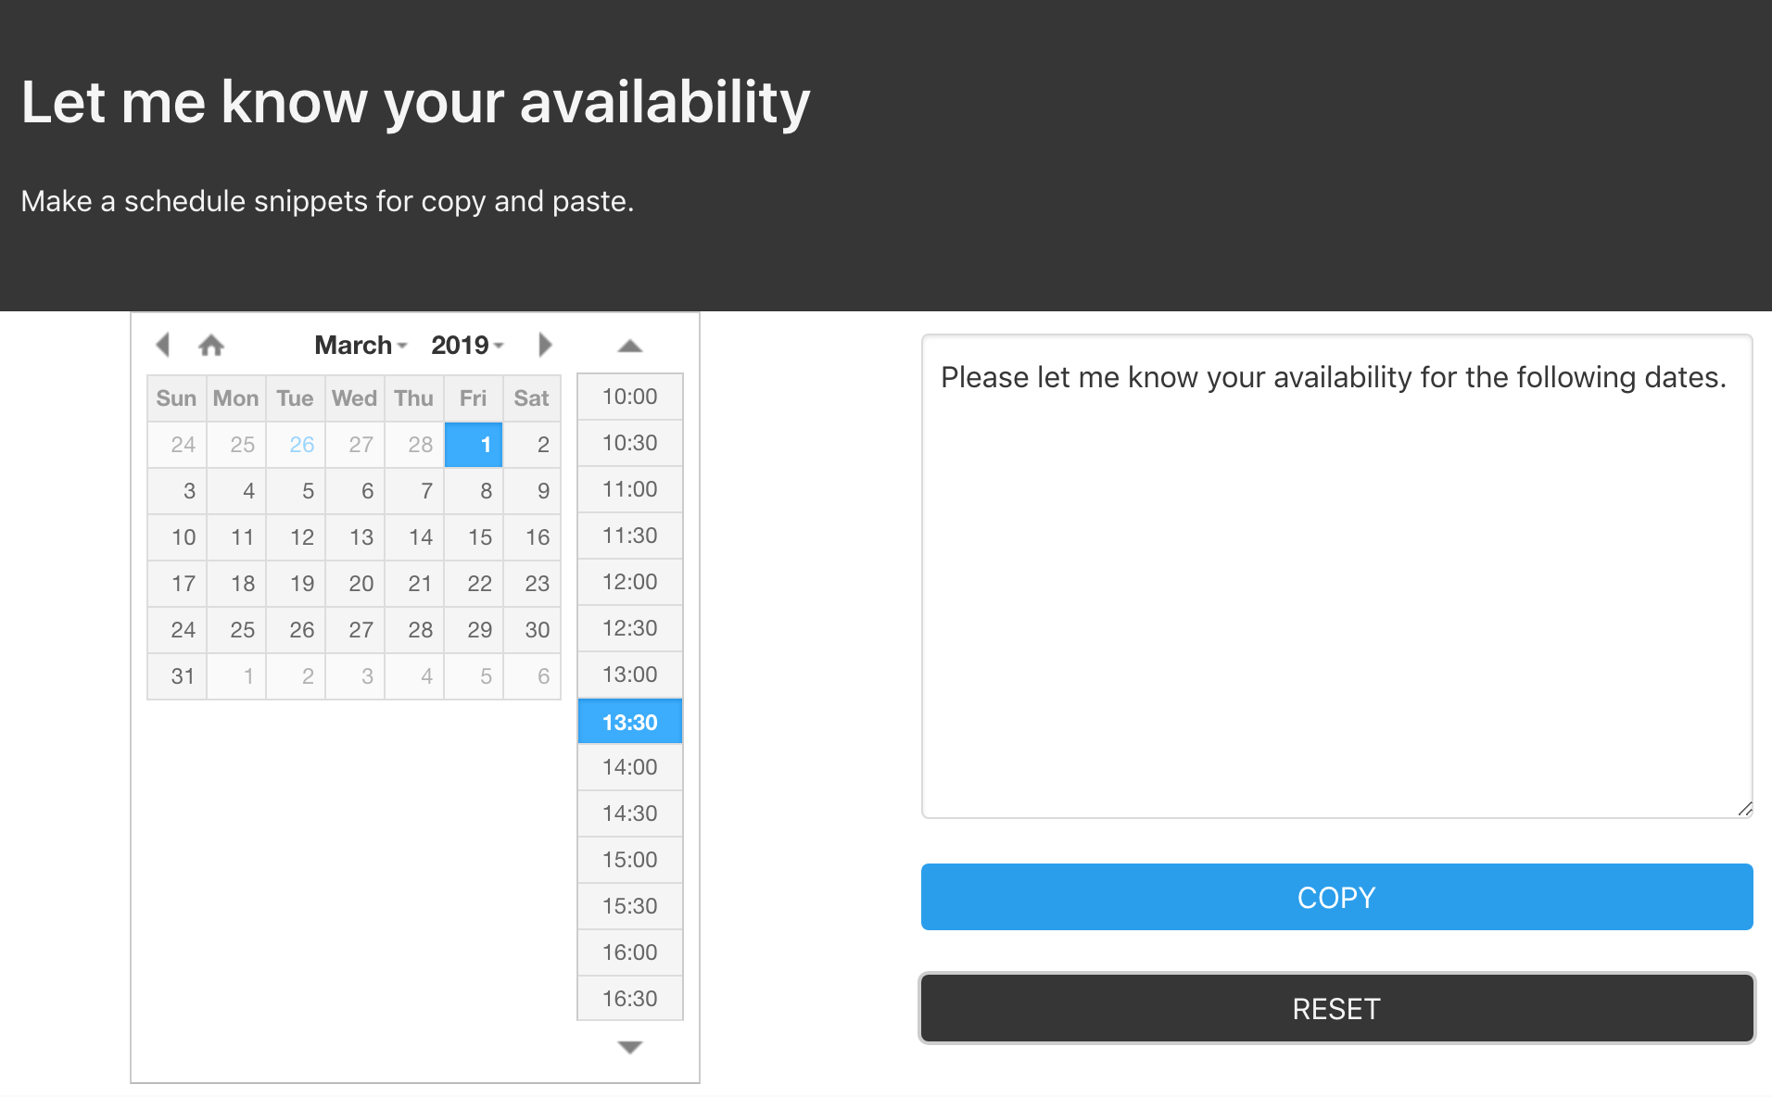Deselect the highlighted March 1 date

point(473,444)
